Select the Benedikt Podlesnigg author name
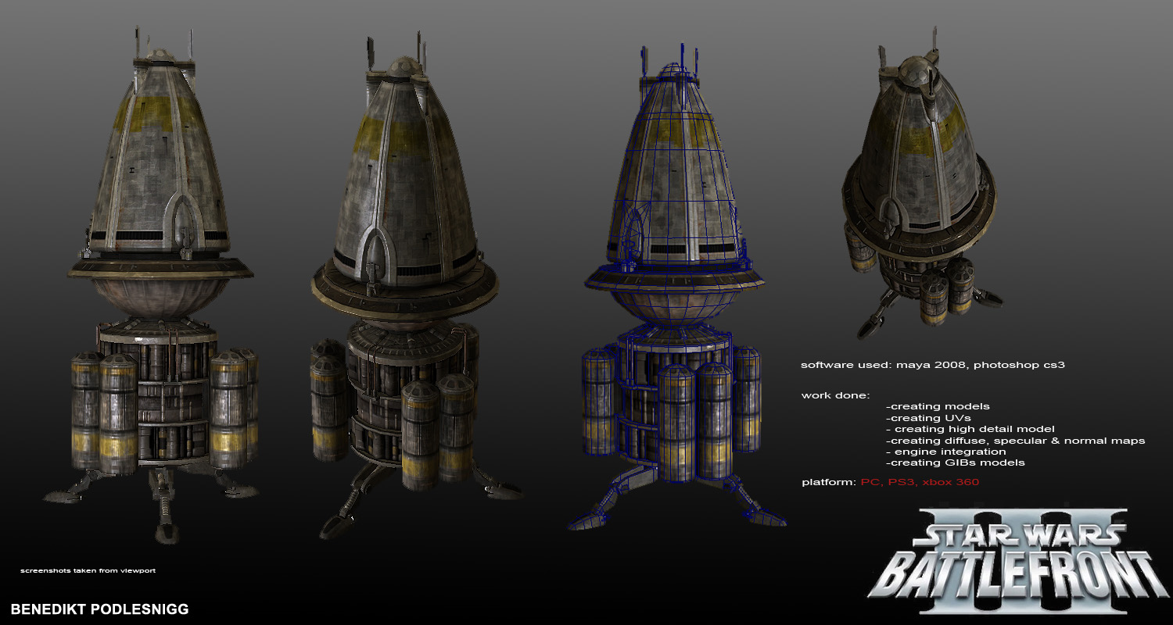 (100, 609)
